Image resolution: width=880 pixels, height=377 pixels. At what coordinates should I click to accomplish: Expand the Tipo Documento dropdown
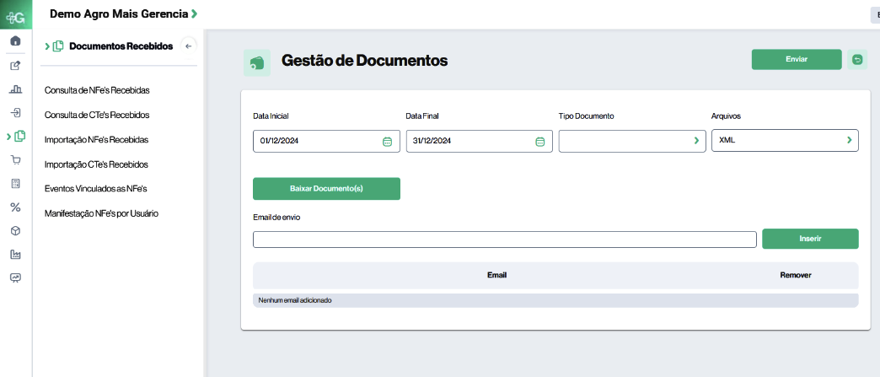pyautogui.click(x=696, y=141)
